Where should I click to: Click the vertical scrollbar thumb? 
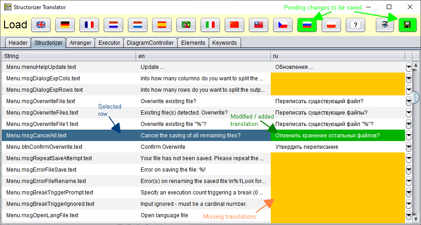(x=416, y=97)
